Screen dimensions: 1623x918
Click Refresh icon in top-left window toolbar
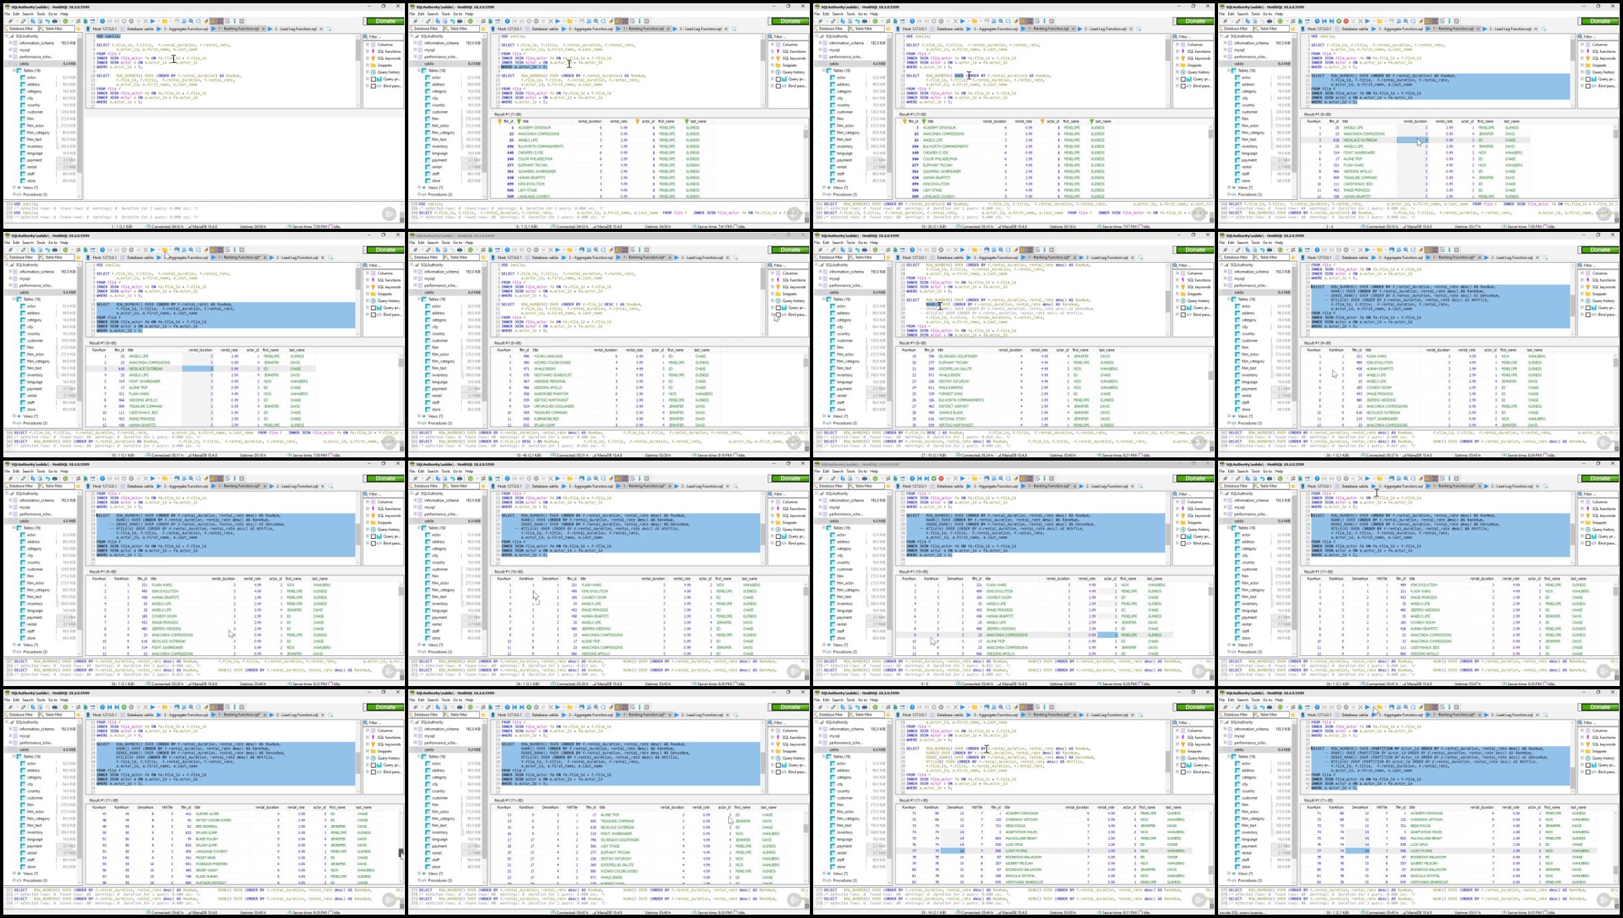pyautogui.click(x=65, y=21)
